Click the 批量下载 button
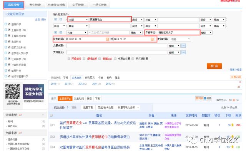Screen dimensions: 246x151 [88, 107]
